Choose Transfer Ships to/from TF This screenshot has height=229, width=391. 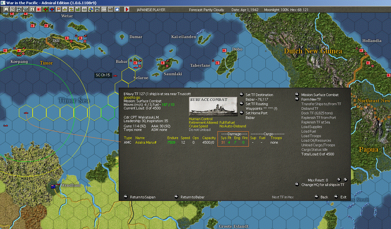click(321, 104)
